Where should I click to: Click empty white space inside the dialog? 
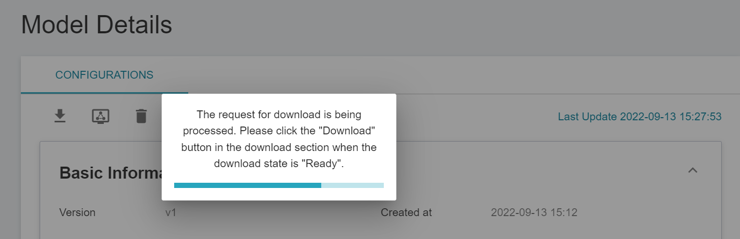tap(279, 194)
